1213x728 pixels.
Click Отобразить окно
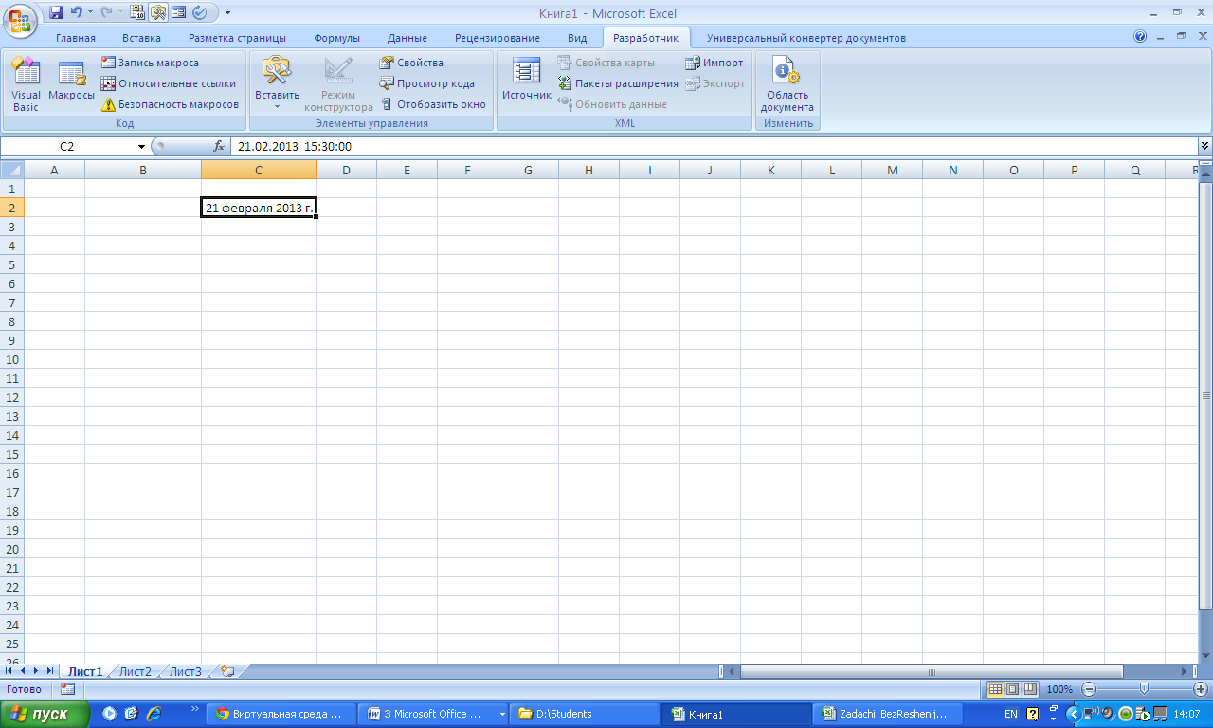point(433,104)
